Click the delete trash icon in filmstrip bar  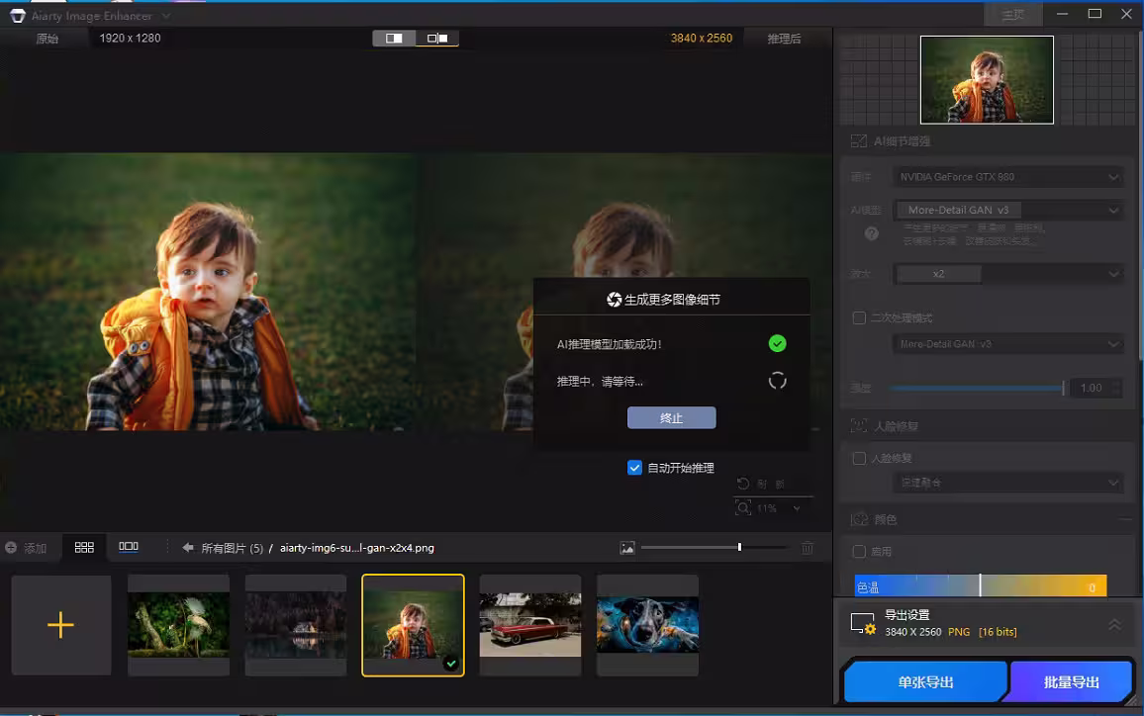pos(808,547)
